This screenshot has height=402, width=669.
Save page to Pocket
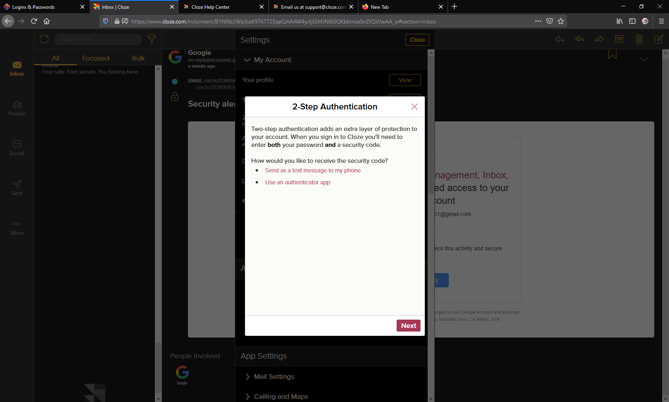[x=550, y=21]
